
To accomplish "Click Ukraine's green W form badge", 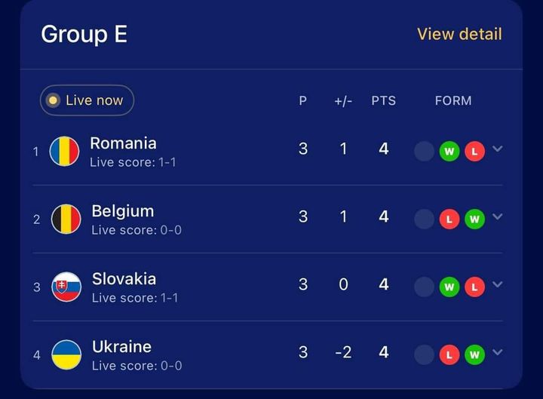I will click(474, 354).
